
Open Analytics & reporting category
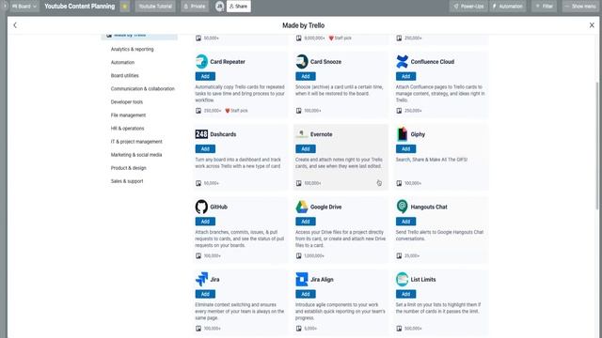pyautogui.click(x=132, y=50)
